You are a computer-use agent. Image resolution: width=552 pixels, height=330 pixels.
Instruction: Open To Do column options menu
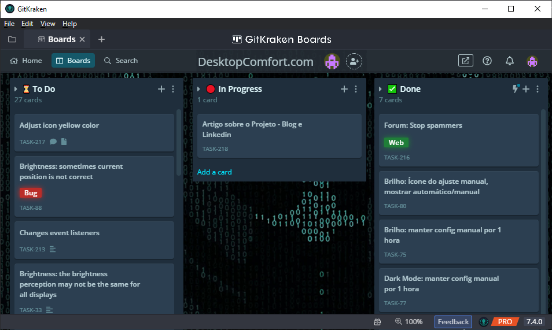point(173,89)
